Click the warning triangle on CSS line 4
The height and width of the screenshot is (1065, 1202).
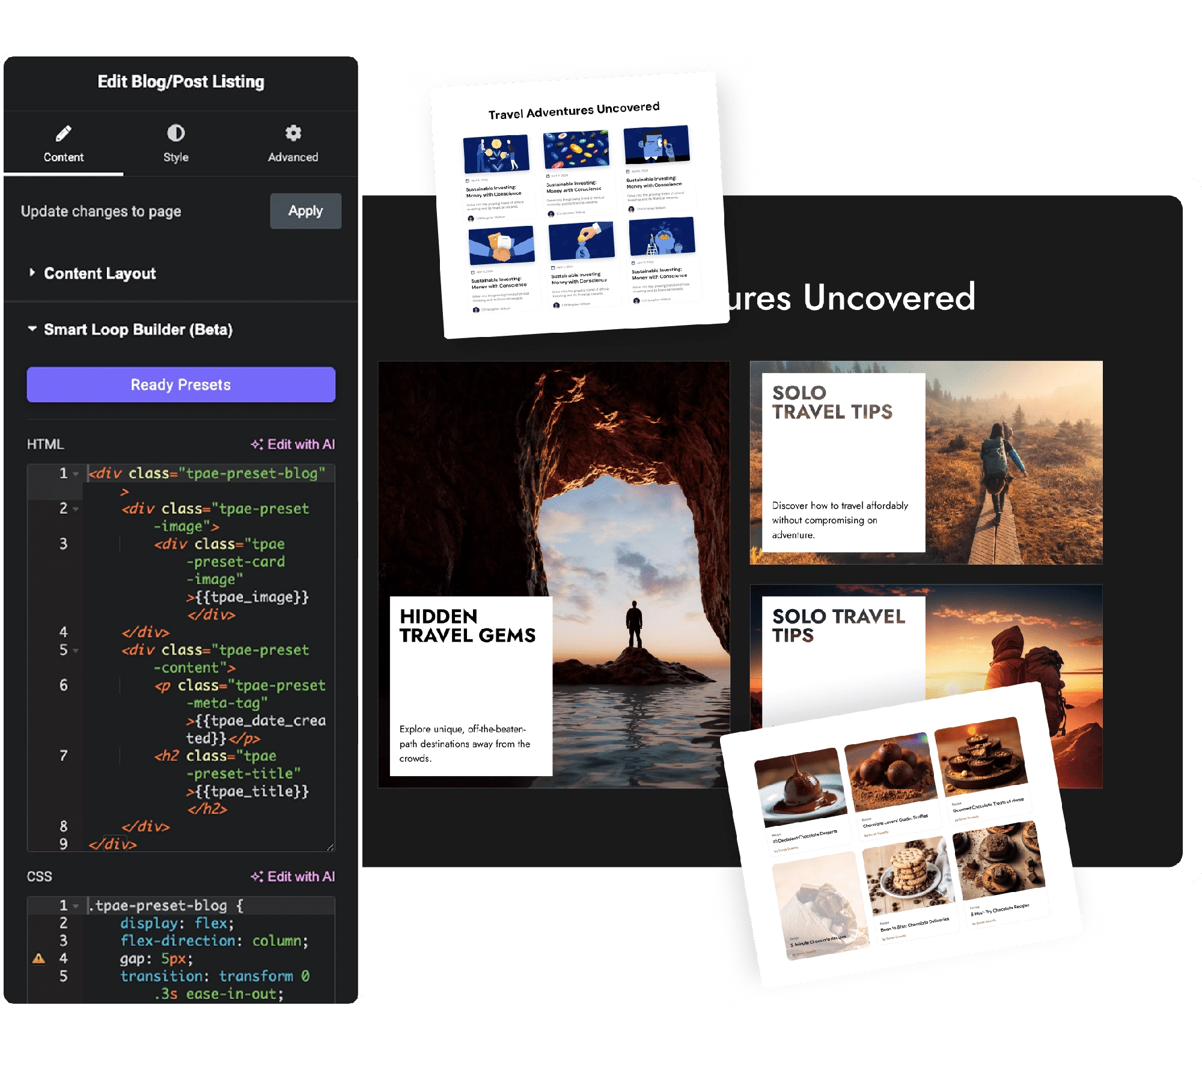39,959
